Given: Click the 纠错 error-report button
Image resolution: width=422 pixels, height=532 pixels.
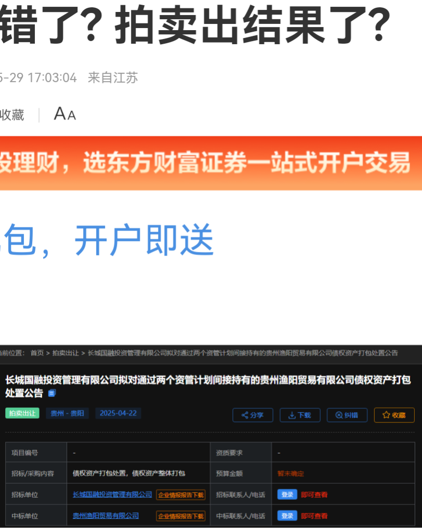Looking at the screenshot, I should pos(347,415).
